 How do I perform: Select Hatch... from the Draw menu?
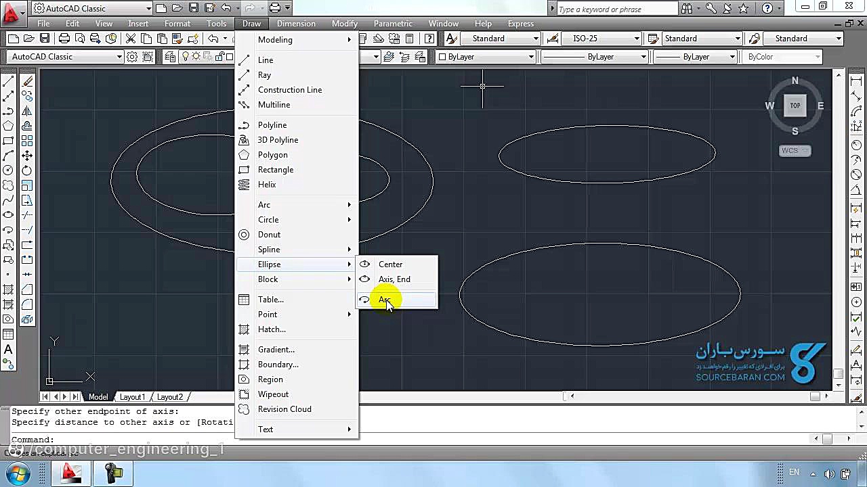pos(297,329)
